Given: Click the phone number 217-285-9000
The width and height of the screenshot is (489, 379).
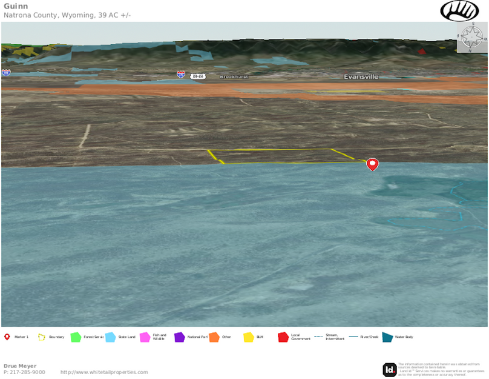Looking at the screenshot, I should click(x=24, y=372).
